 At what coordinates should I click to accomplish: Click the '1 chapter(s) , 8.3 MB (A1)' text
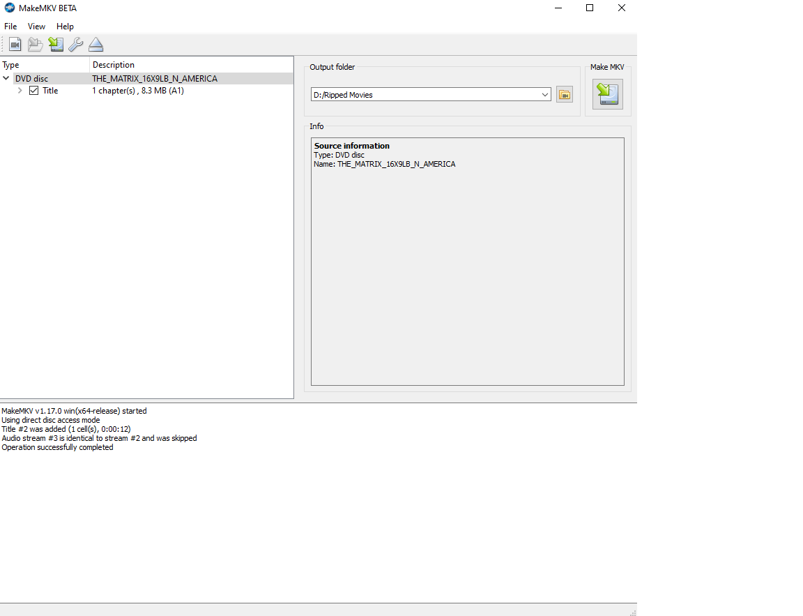[x=138, y=91]
